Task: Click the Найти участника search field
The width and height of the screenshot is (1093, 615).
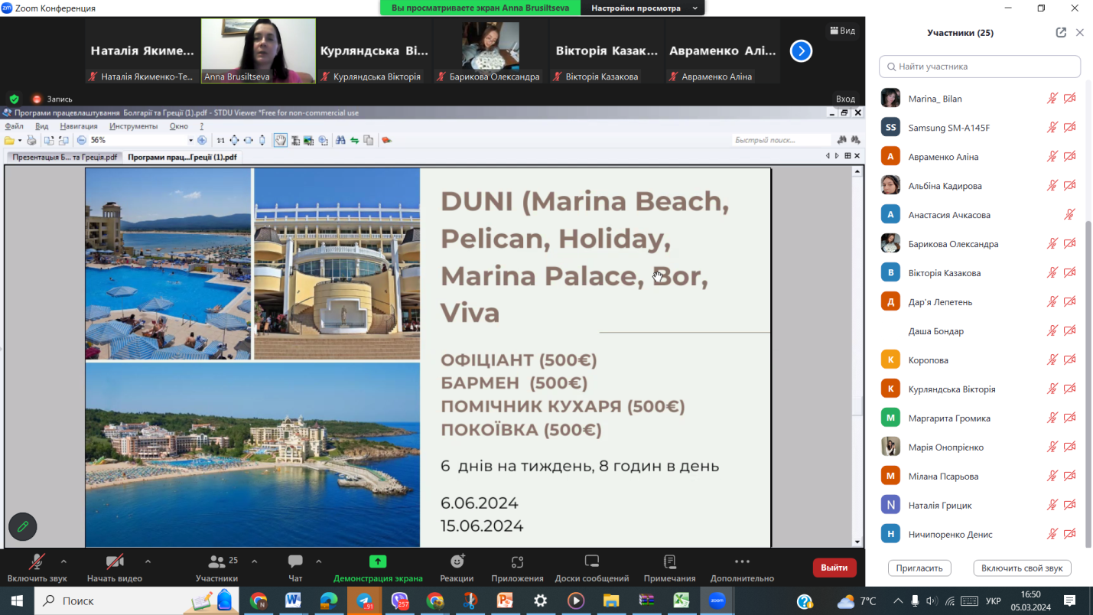Action: pyautogui.click(x=980, y=67)
